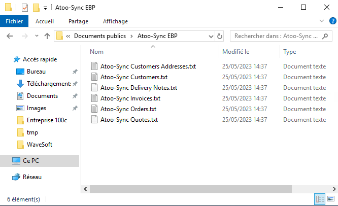Click the pin icon next to Documents
338x206 pixels.
point(75,96)
